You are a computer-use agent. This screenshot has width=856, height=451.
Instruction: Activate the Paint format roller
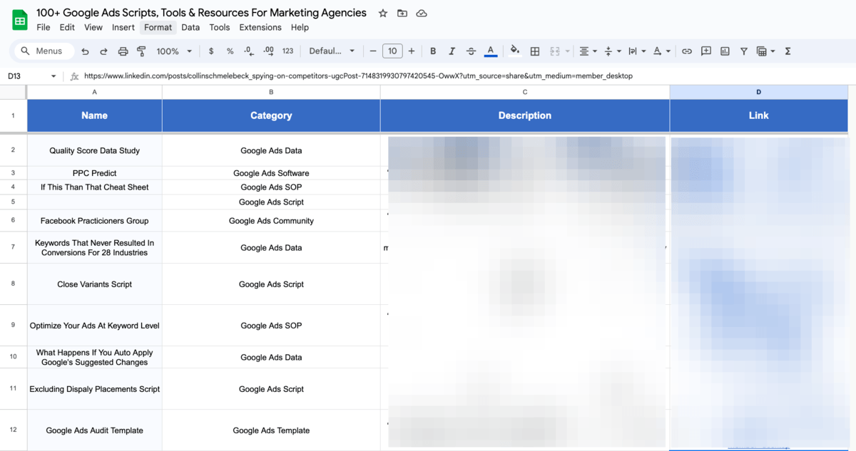coord(141,51)
